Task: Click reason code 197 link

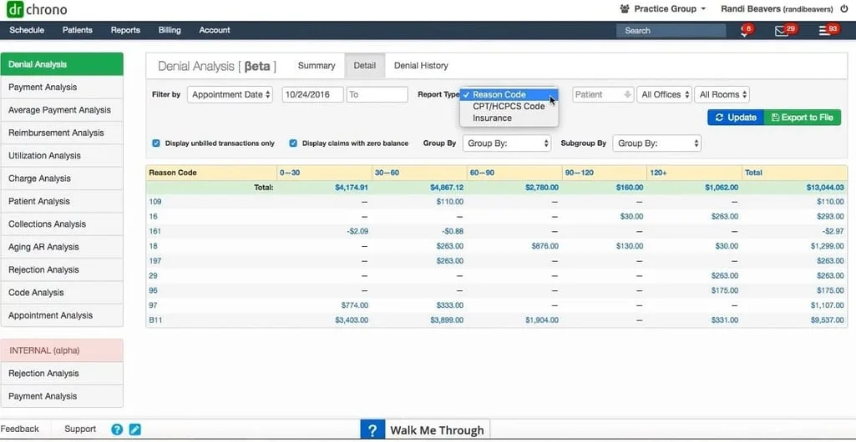Action: (155, 261)
